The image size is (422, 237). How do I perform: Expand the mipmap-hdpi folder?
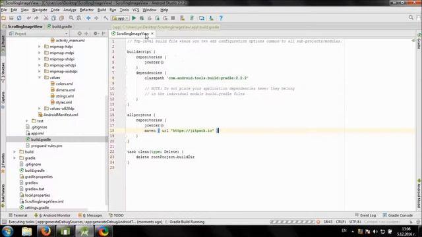coord(40,47)
